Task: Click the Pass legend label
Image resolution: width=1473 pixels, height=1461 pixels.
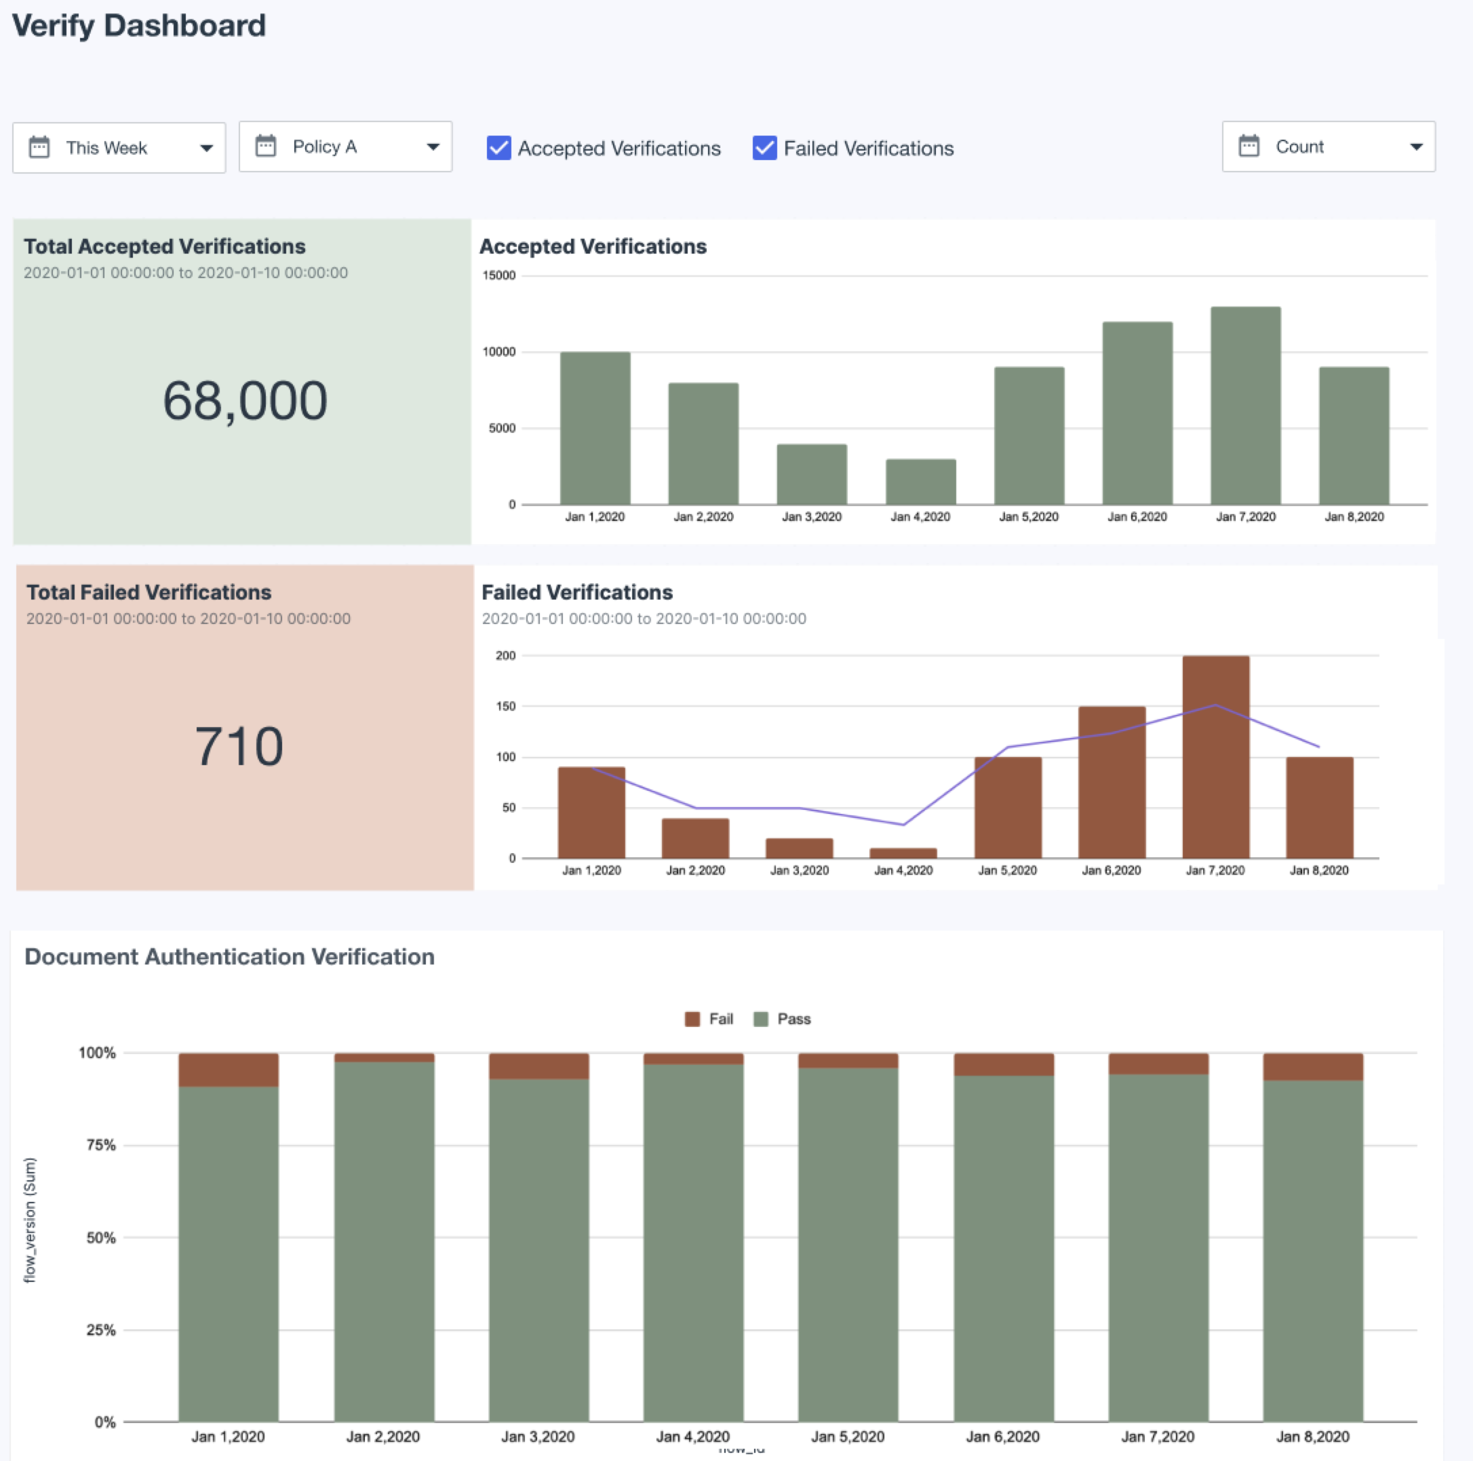Action: (x=793, y=1019)
